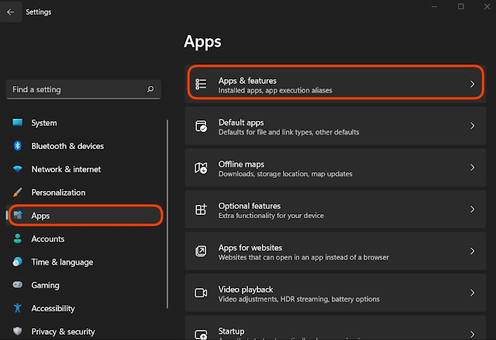Expand Optional features chevron arrow

(x=472, y=210)
